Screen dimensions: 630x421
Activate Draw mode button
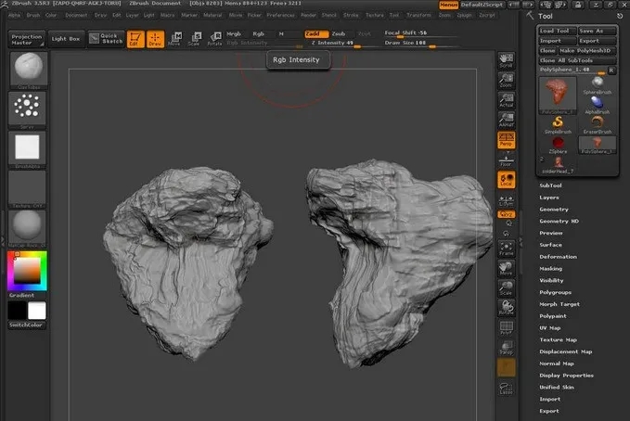(155, 39)
